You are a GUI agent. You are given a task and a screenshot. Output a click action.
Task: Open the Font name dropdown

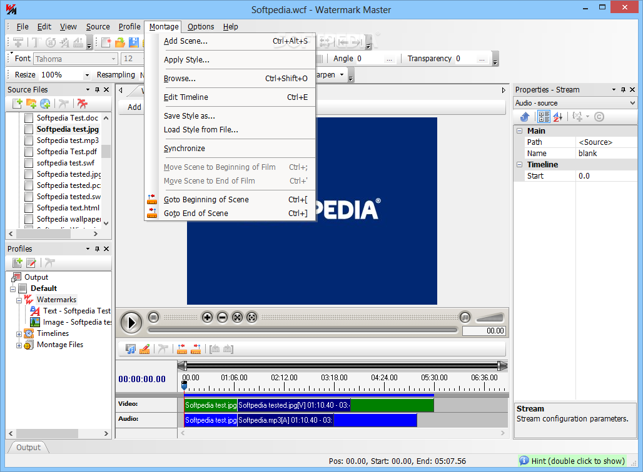click(114, 59)
